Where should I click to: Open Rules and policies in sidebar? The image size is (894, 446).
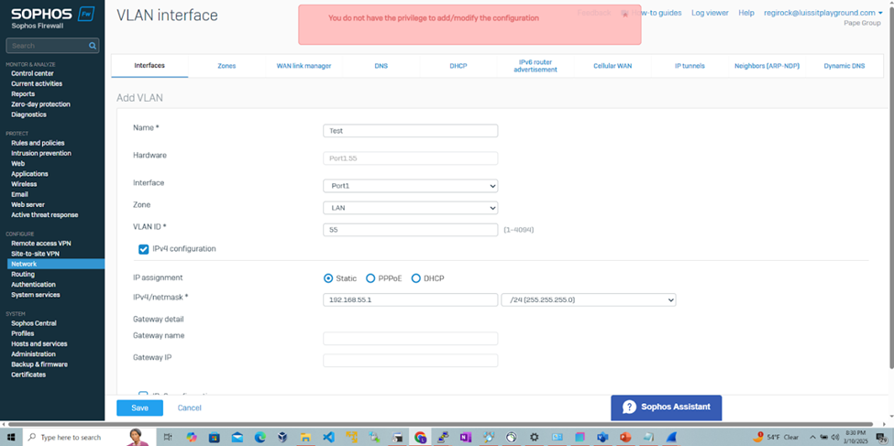(x=38, y=143)
